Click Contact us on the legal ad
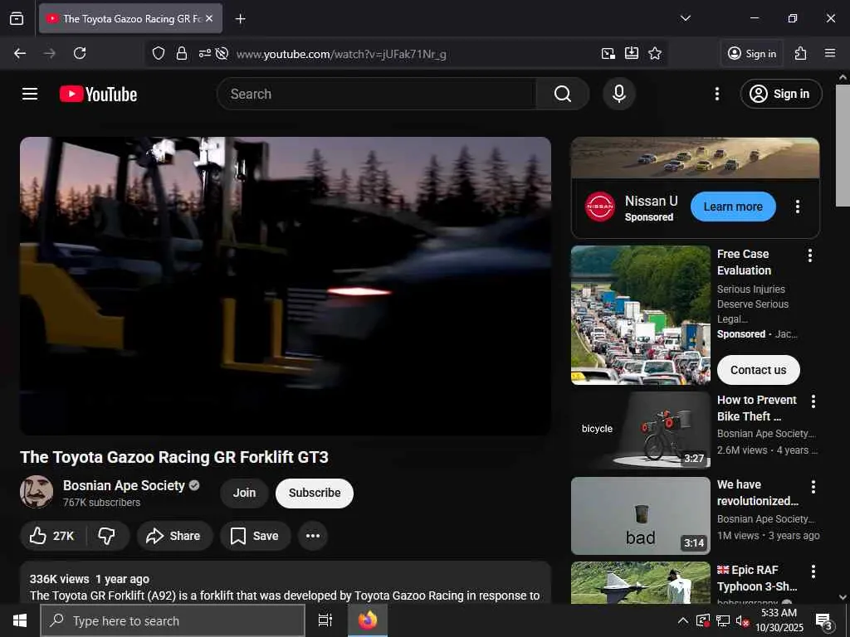The height and width of the screenshot is (637, 850). click(759, 370)
